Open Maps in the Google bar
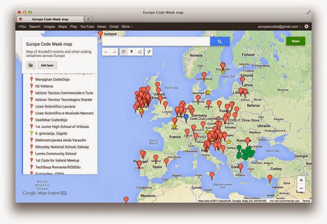This screenshot has width=327, height=224. click(x=63, y=27)
